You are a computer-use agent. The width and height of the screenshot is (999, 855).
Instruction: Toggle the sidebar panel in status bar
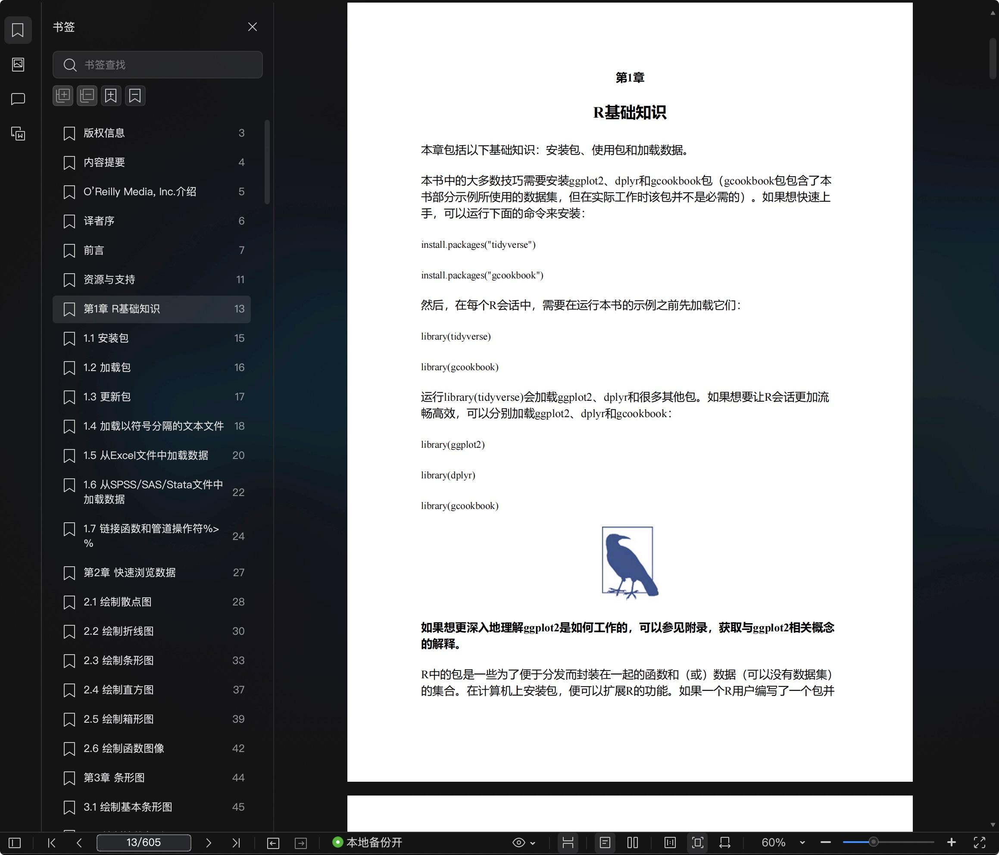coord(15,843)
